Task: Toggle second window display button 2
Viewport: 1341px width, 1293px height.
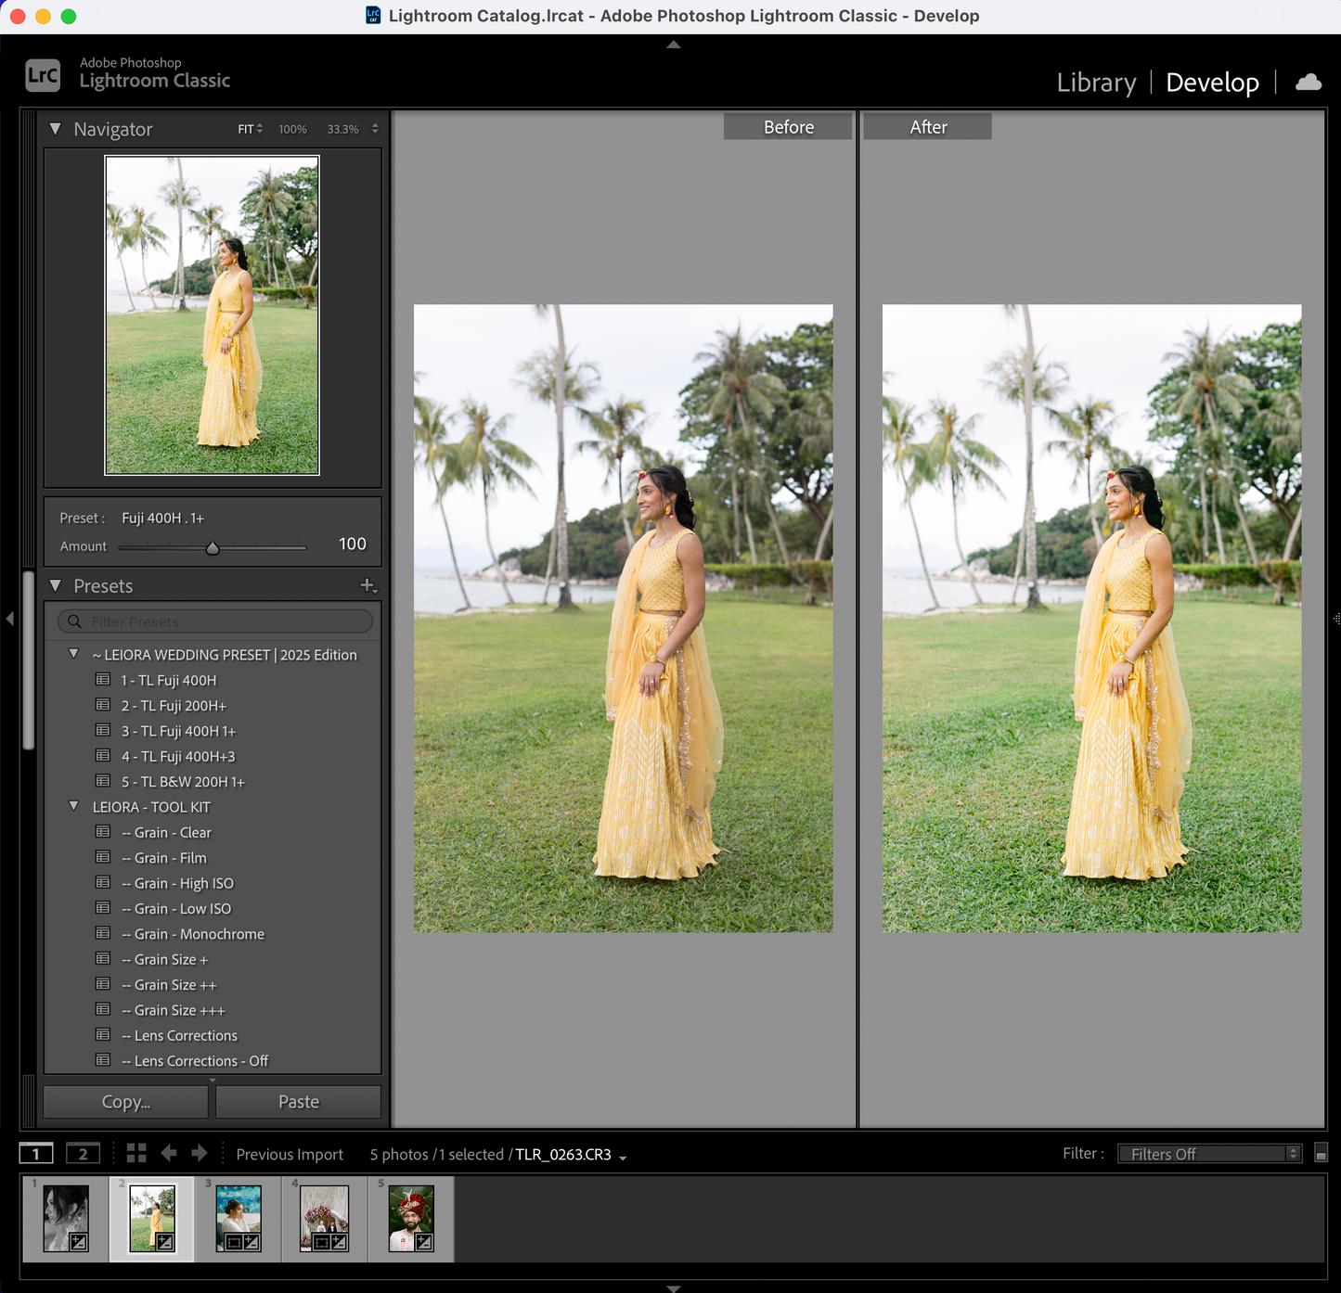Action: coord(83,1153)
